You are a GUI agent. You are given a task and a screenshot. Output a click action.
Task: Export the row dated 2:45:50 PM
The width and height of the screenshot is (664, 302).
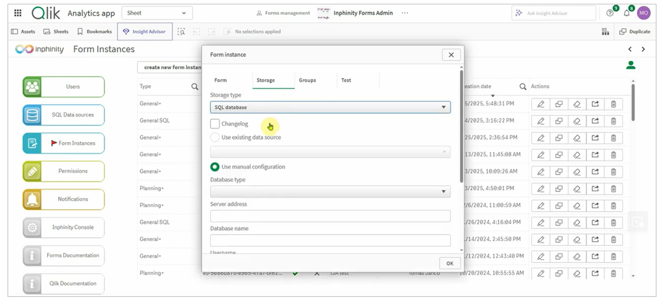(595, 239)
